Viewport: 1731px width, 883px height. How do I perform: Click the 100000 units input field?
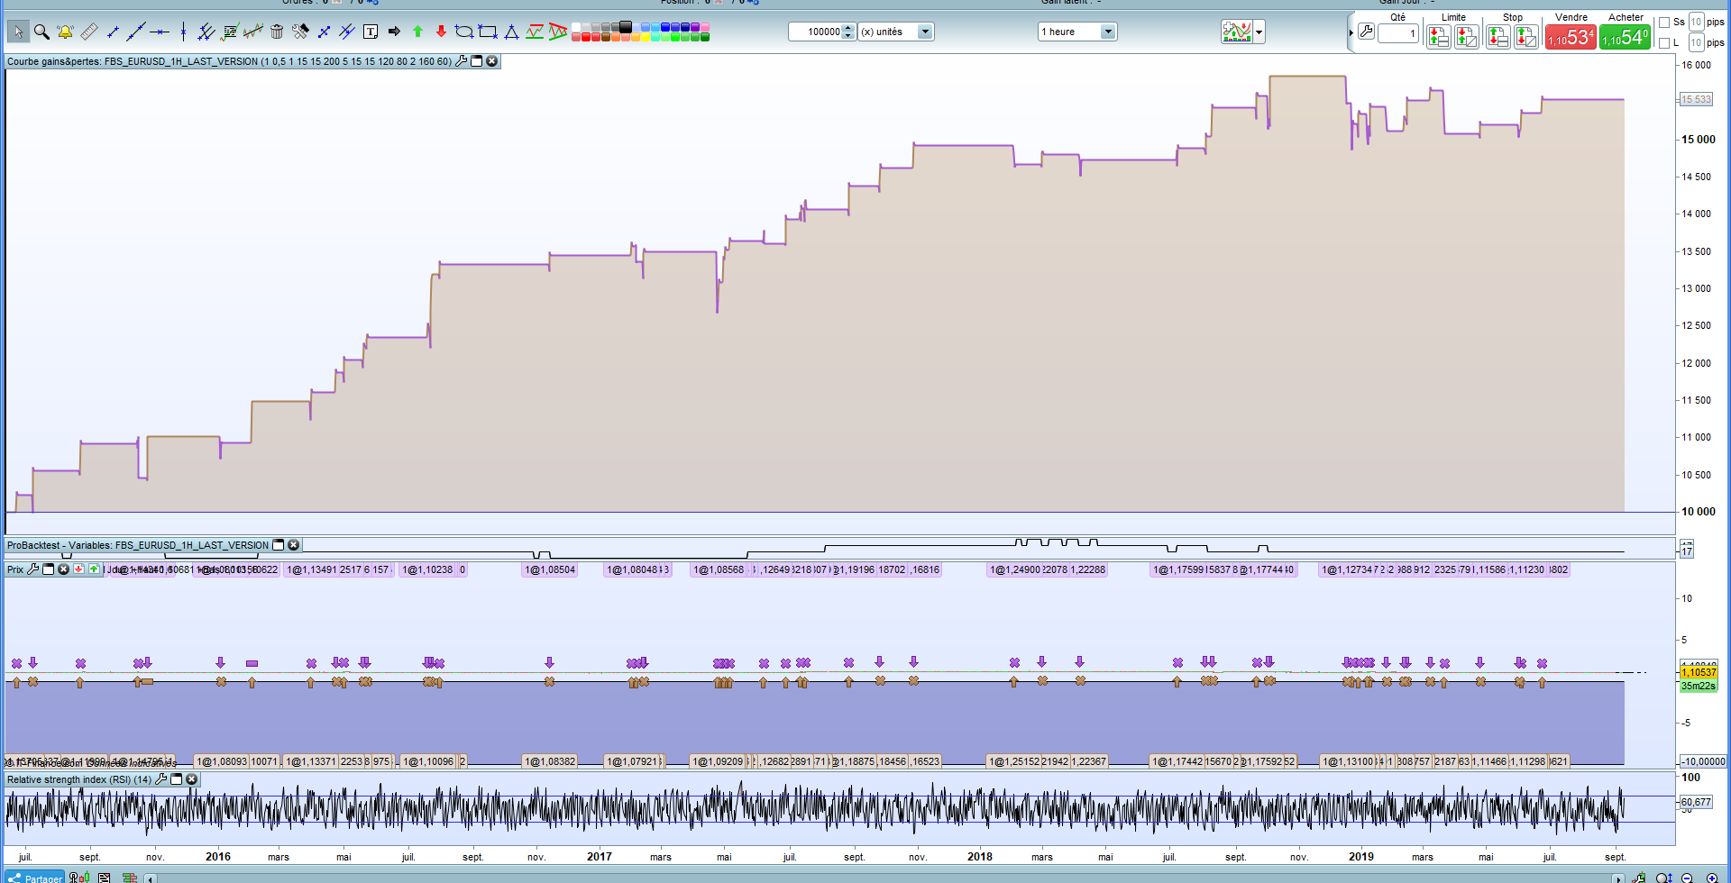816,32
